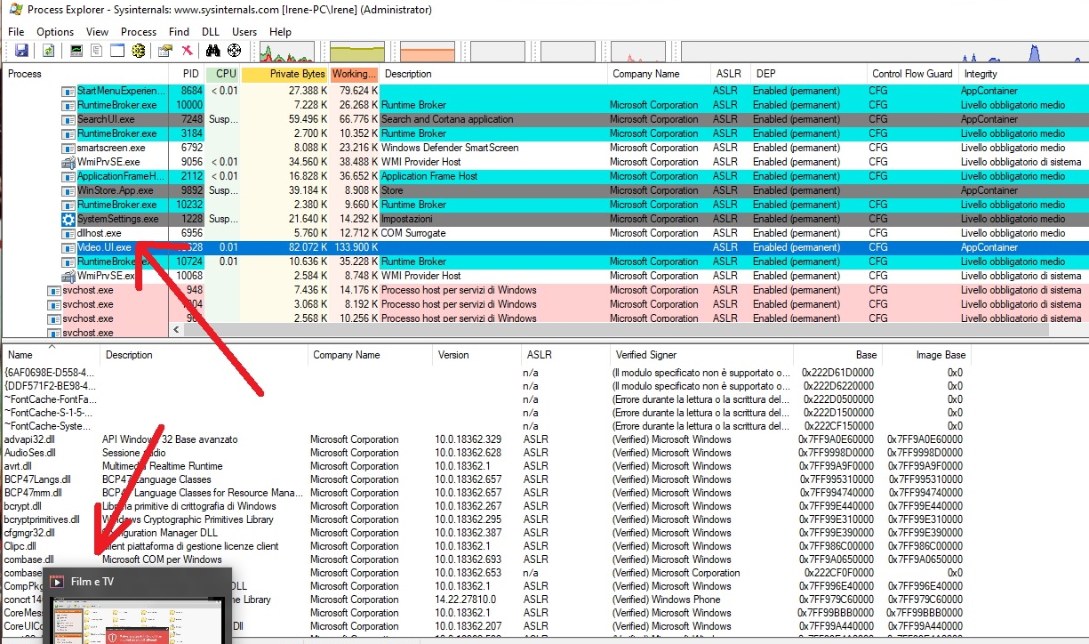Click left arrow of horizontal scrollbar
1089x644 pixels.
[176, 330]
